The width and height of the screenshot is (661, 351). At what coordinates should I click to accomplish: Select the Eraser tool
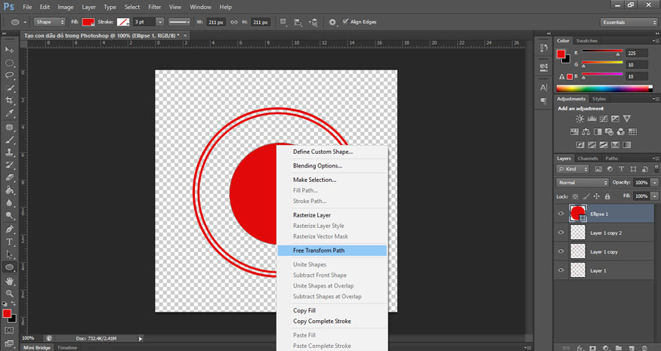click(9, 177)
